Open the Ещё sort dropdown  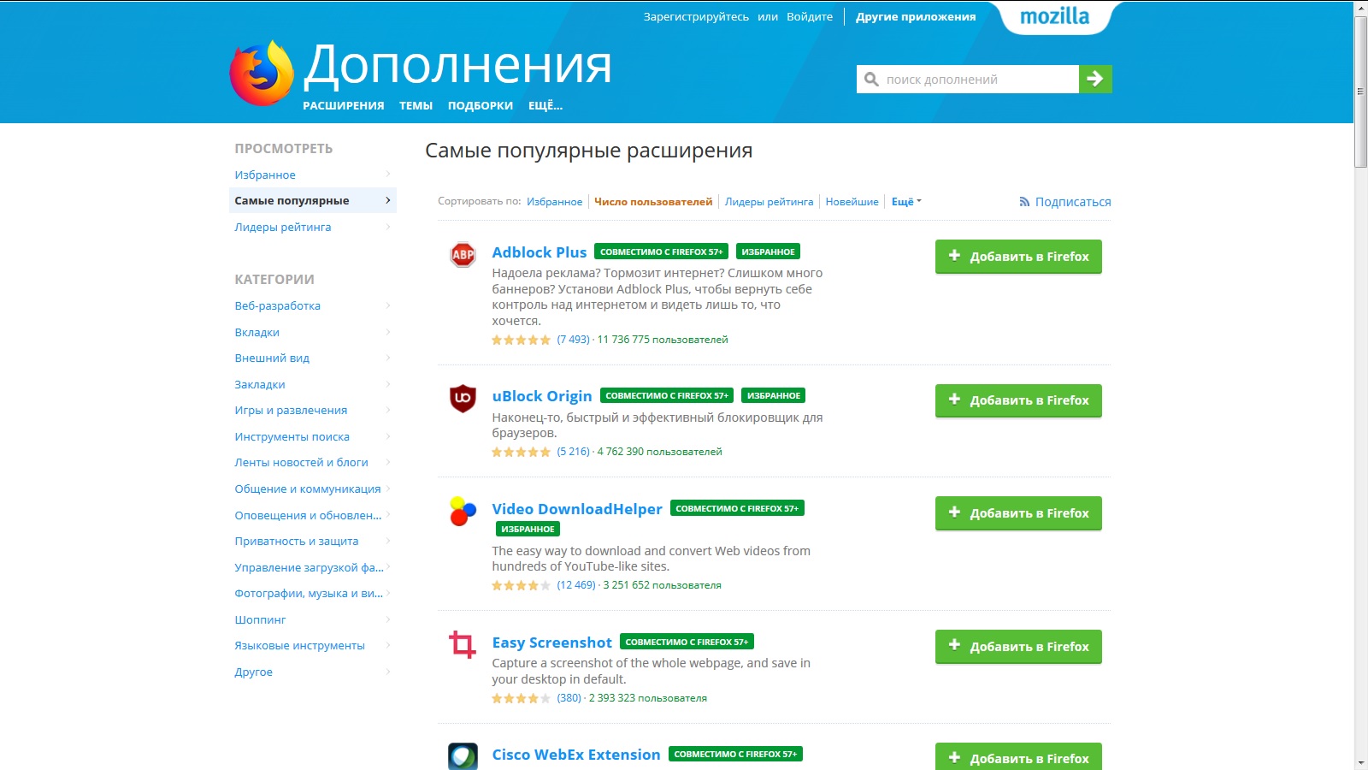906,202
